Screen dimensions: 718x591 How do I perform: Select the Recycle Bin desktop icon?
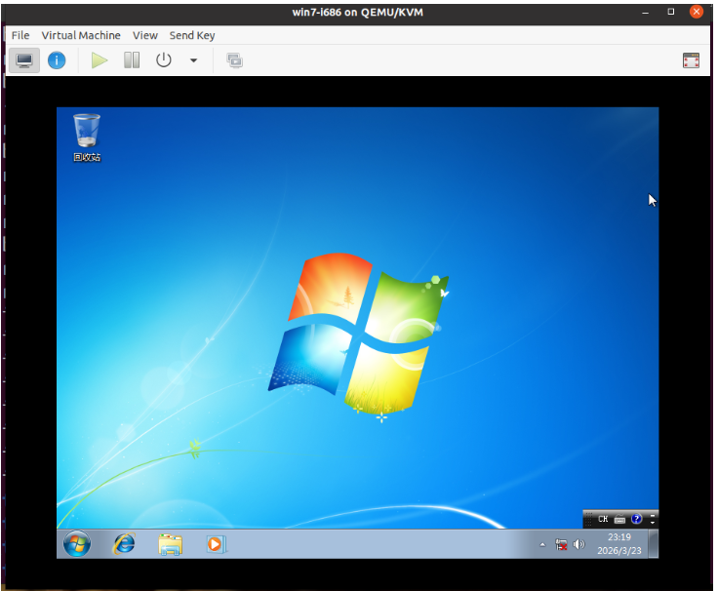pyautogui.click(x=87, y=138)
